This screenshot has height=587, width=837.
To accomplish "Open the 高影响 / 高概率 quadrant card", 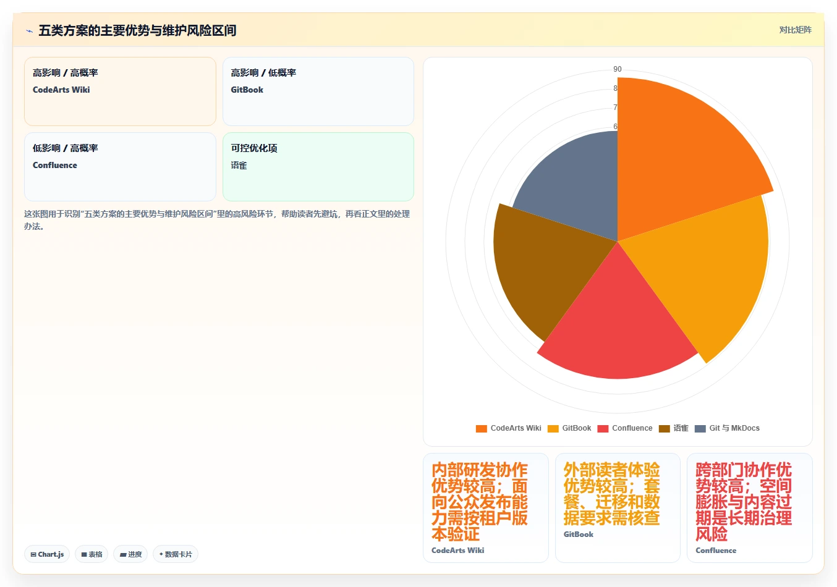I will point(120,91).
